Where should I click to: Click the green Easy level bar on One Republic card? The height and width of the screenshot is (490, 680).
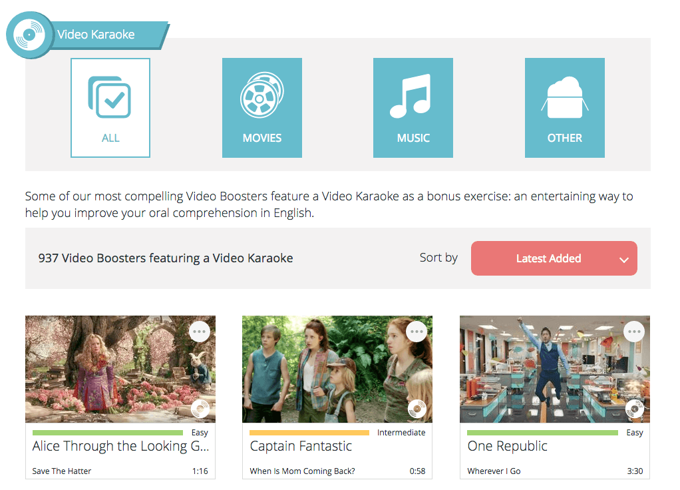(x=542, y=433)
